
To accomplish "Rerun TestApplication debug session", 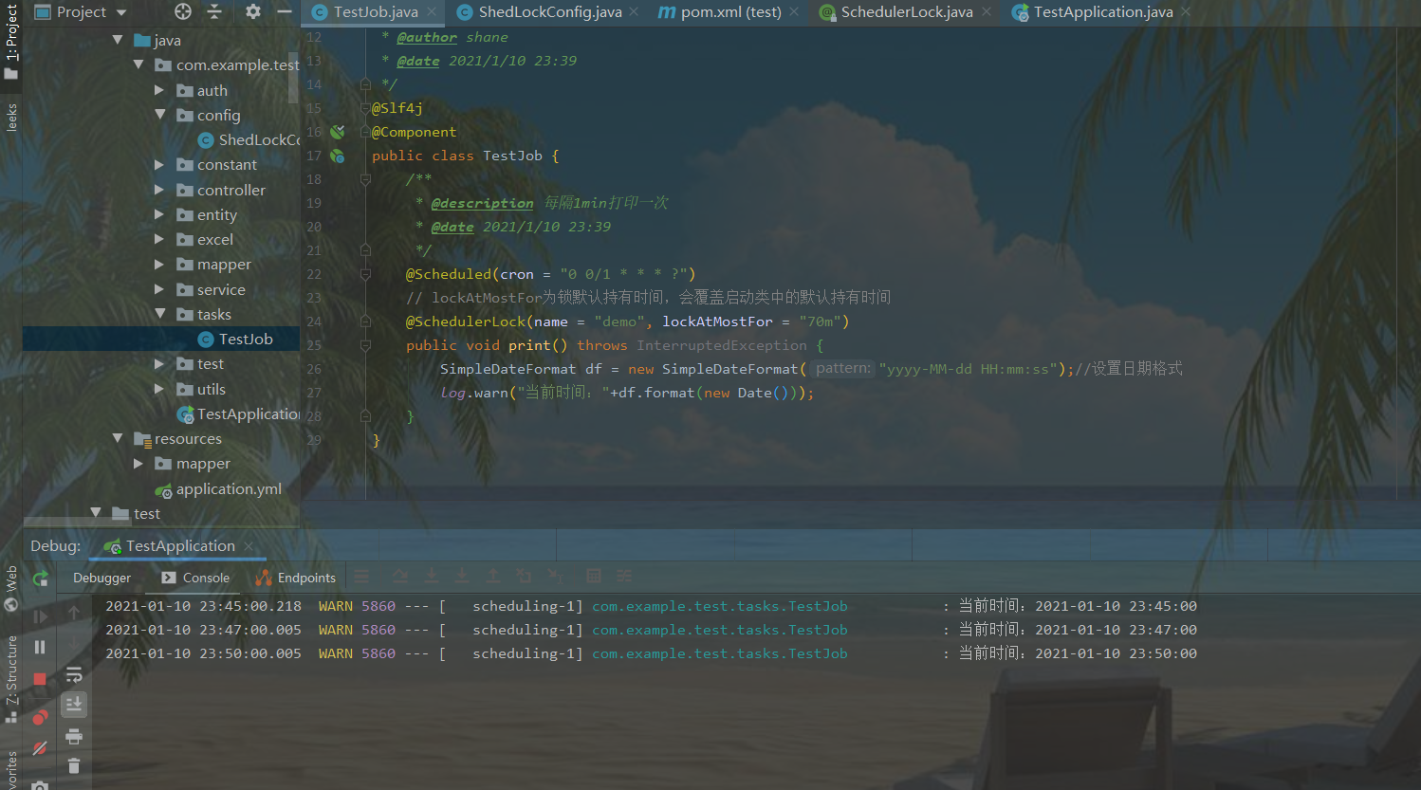I will [x=40, y=579].
